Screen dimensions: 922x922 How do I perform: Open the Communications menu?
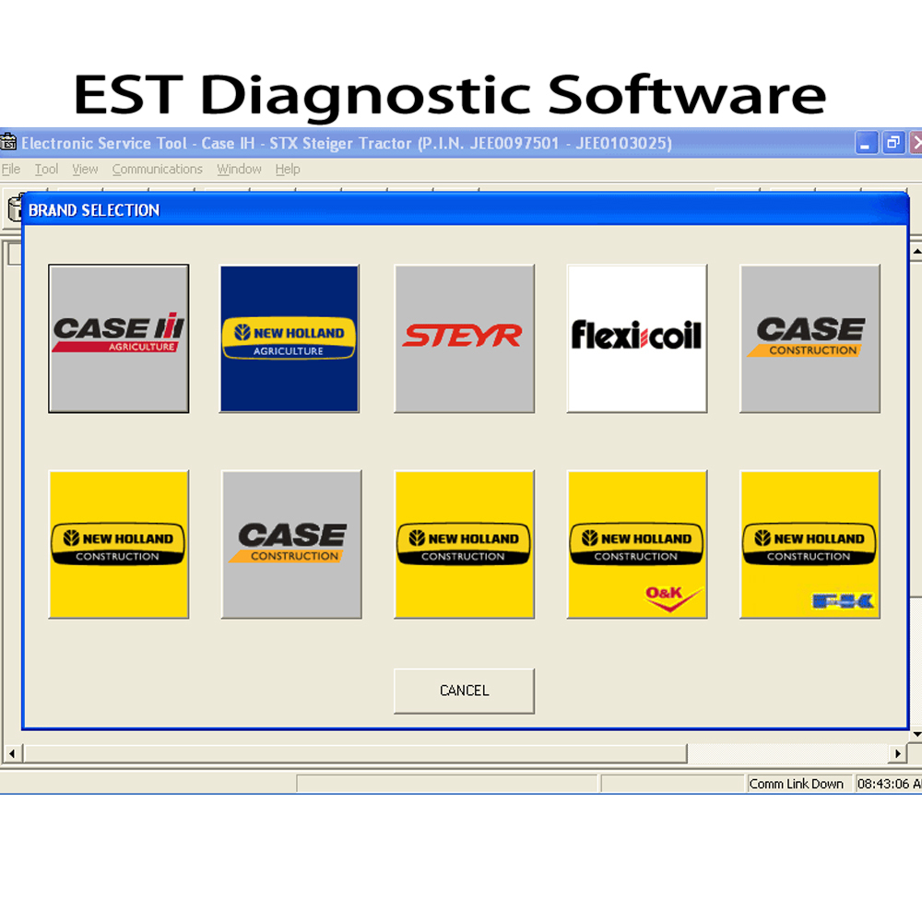point(157,169)
